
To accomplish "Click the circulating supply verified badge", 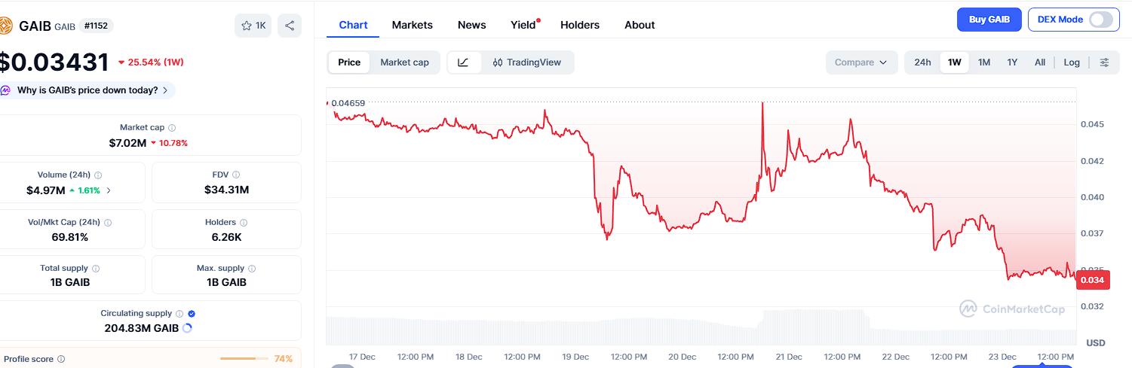I will coord(192,313).
